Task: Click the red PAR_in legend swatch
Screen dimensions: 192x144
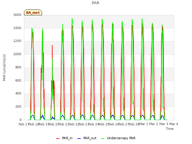Action: (x=58, y=139)
